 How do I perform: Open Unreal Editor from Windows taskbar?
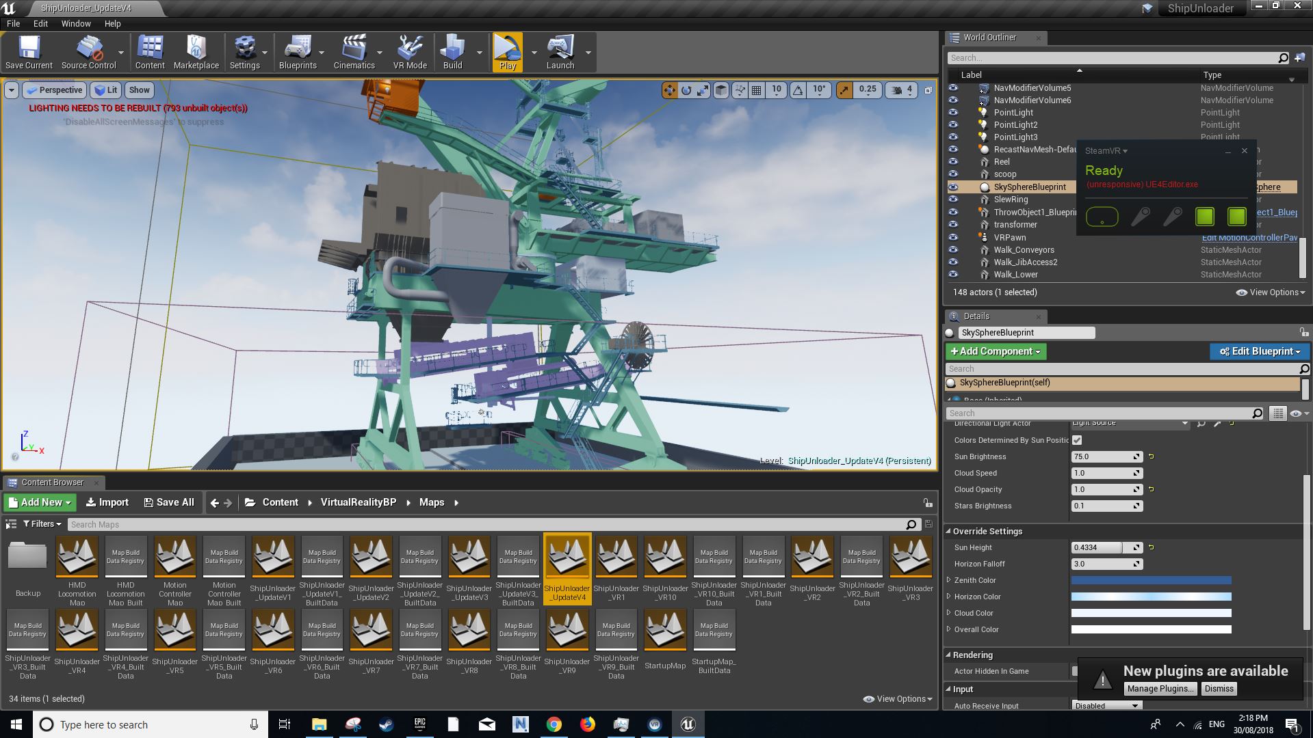click(x=688, y=724)
